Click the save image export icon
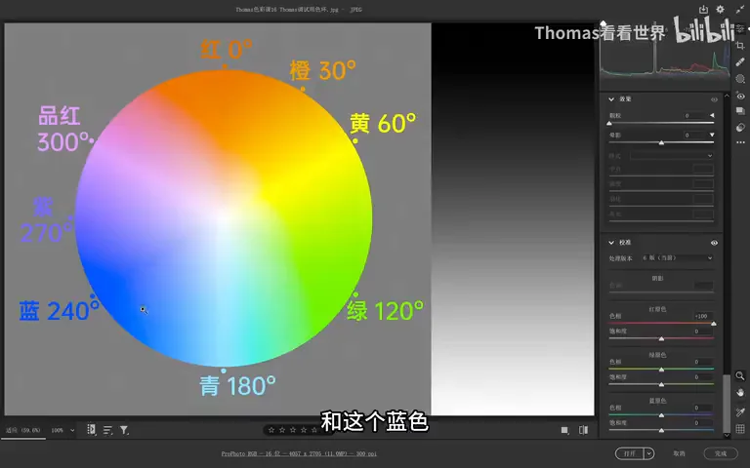This screenshot has height=468, width=750. [x=703, y=10]
